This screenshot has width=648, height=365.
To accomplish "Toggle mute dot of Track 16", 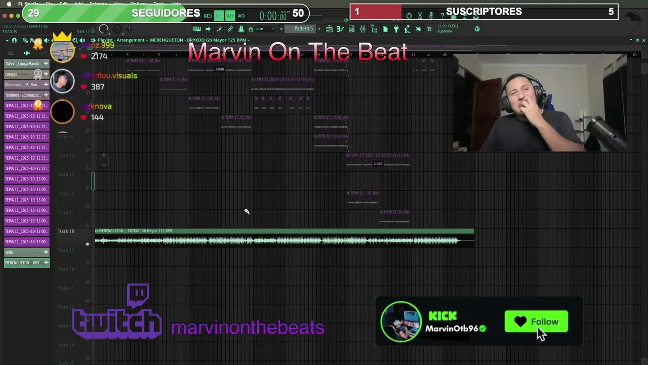I will tap(88, 206).
